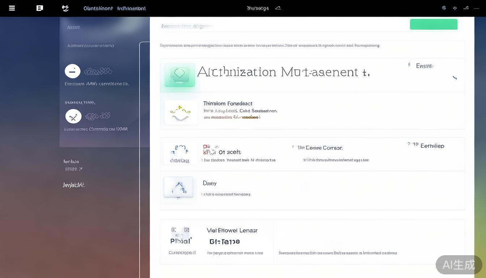Viewport: 486px width, 278px height.
Task: Click the square document icon in top bar
Action: tap(40, 8)
